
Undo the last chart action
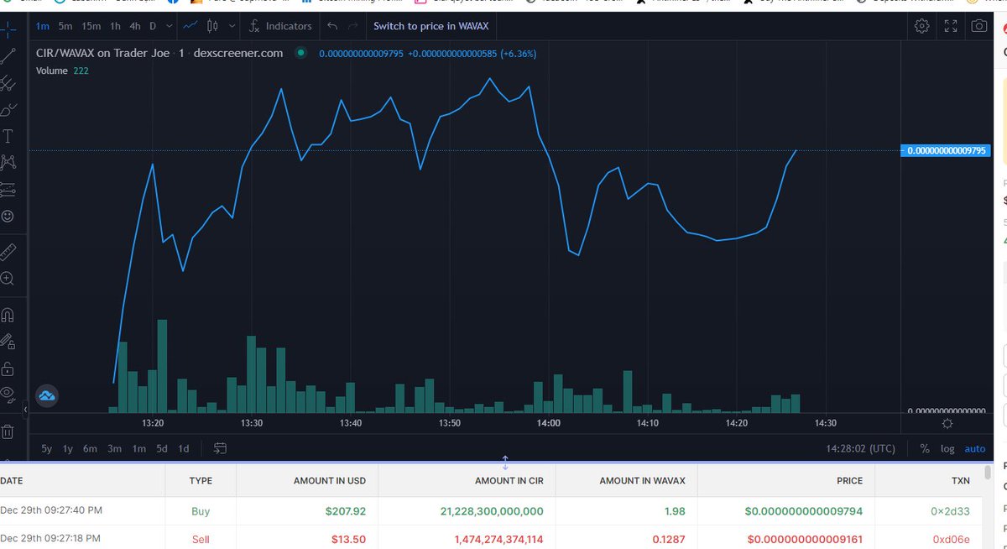pyautogui.click(x=333, y=26)
